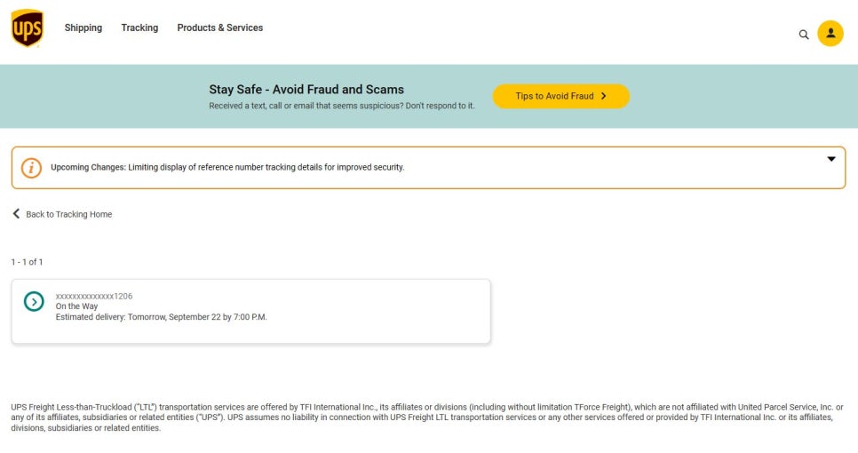Open the Tracking menu

[x=139, y=28]
